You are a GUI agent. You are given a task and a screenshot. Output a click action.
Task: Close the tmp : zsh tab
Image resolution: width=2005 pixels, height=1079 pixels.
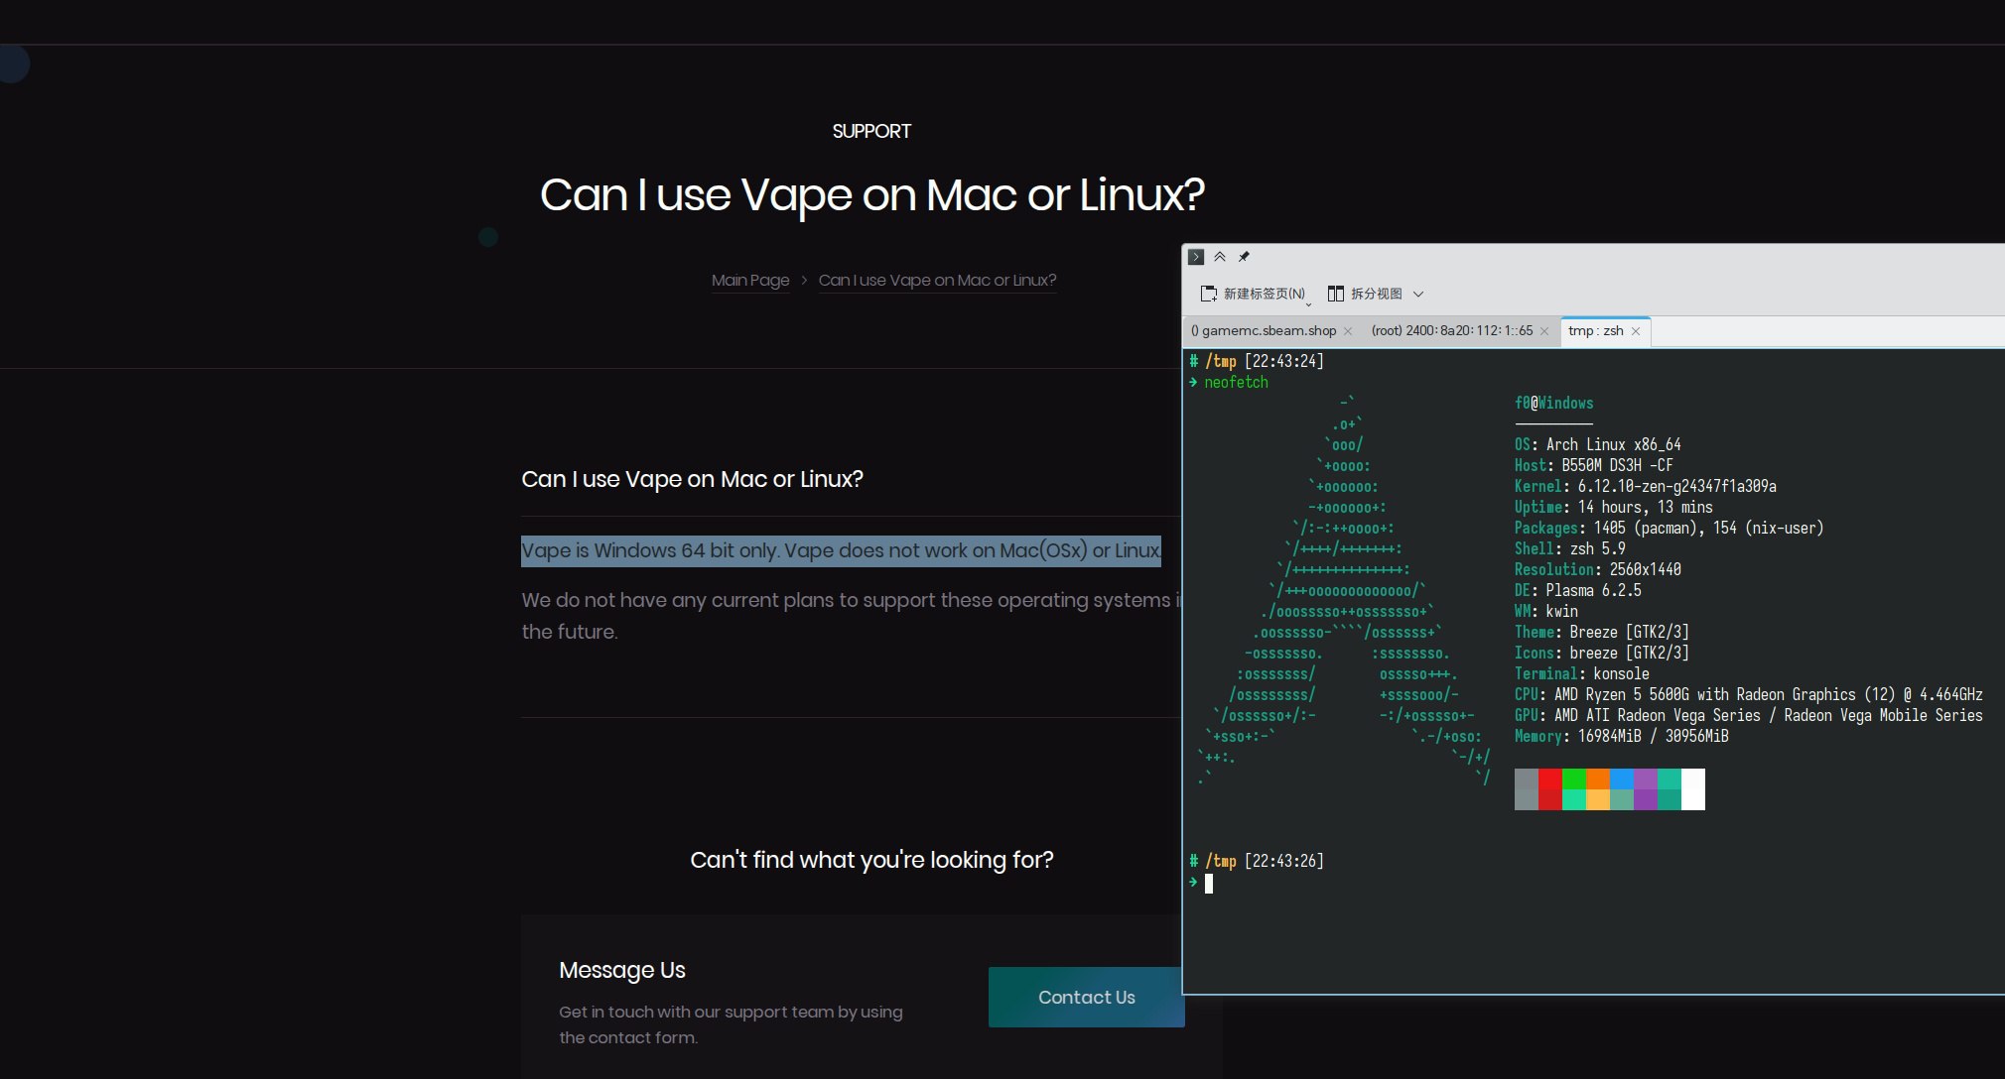point(1636,331)
